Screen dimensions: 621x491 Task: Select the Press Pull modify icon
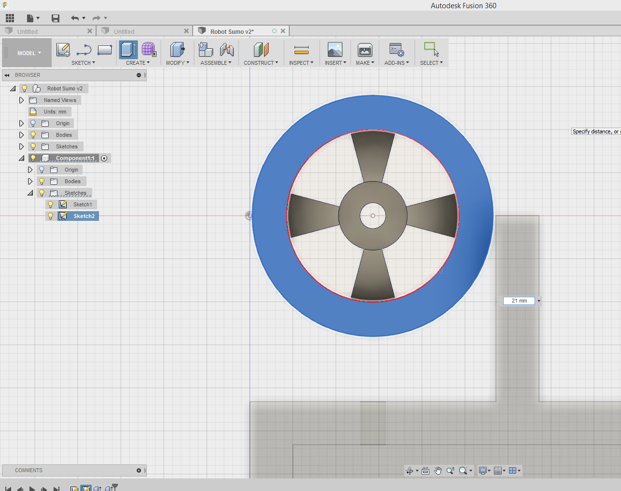click(177, 50)
